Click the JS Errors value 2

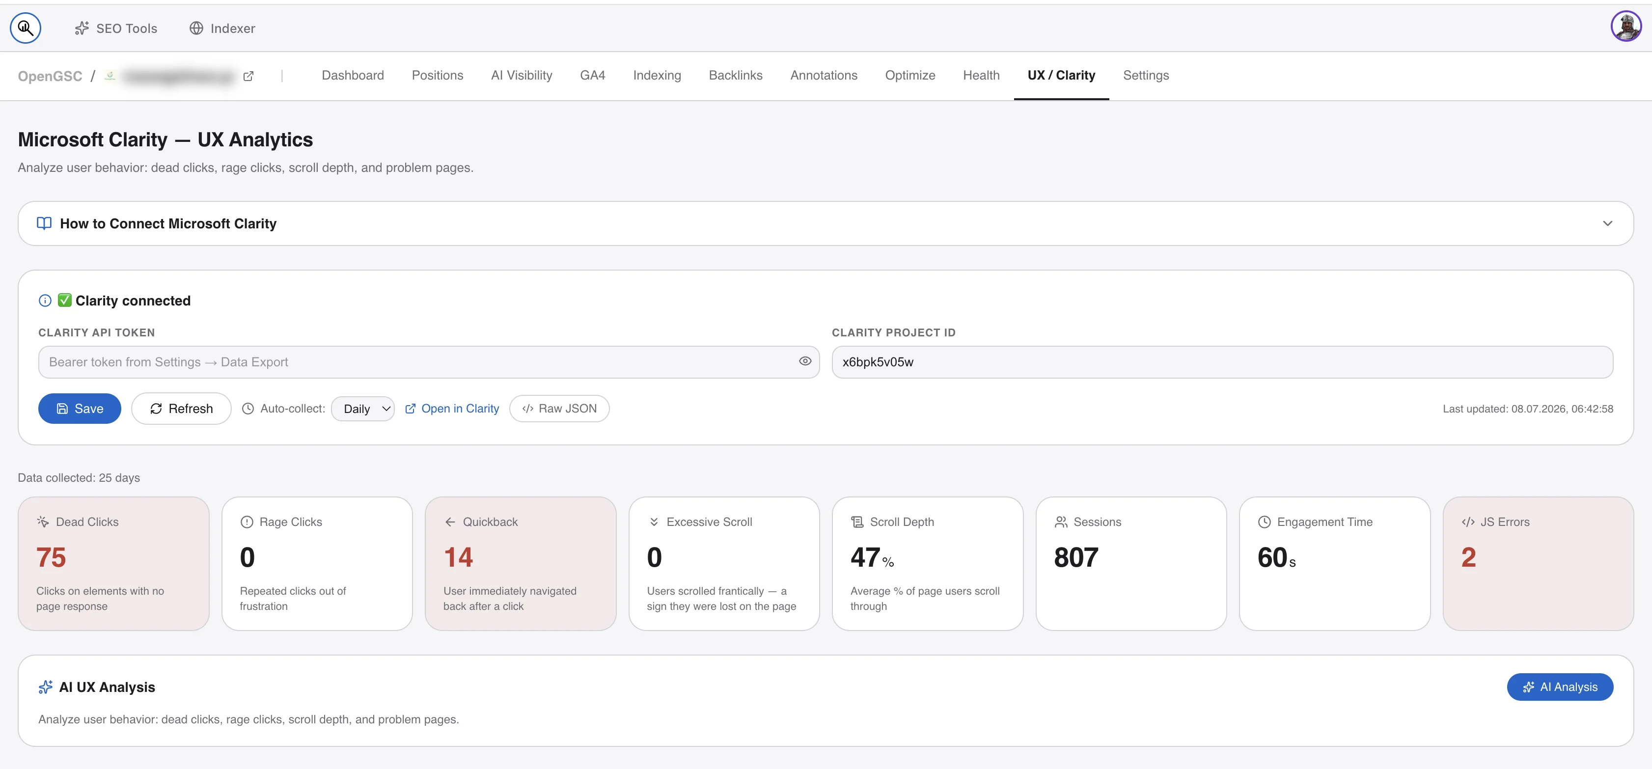pos(1469,557)
